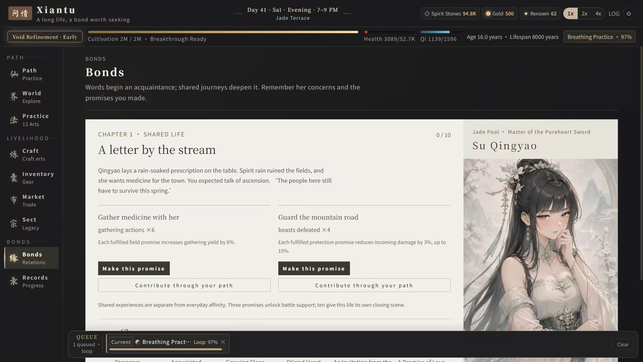643x362 pixels.
Task: Go to the Practice menu item
Action: pos(31,120)
